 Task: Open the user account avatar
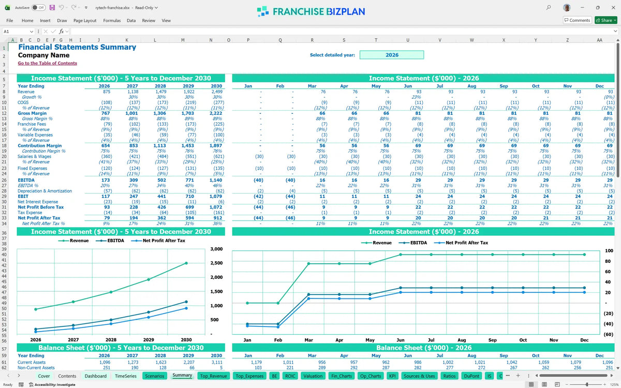568,8
